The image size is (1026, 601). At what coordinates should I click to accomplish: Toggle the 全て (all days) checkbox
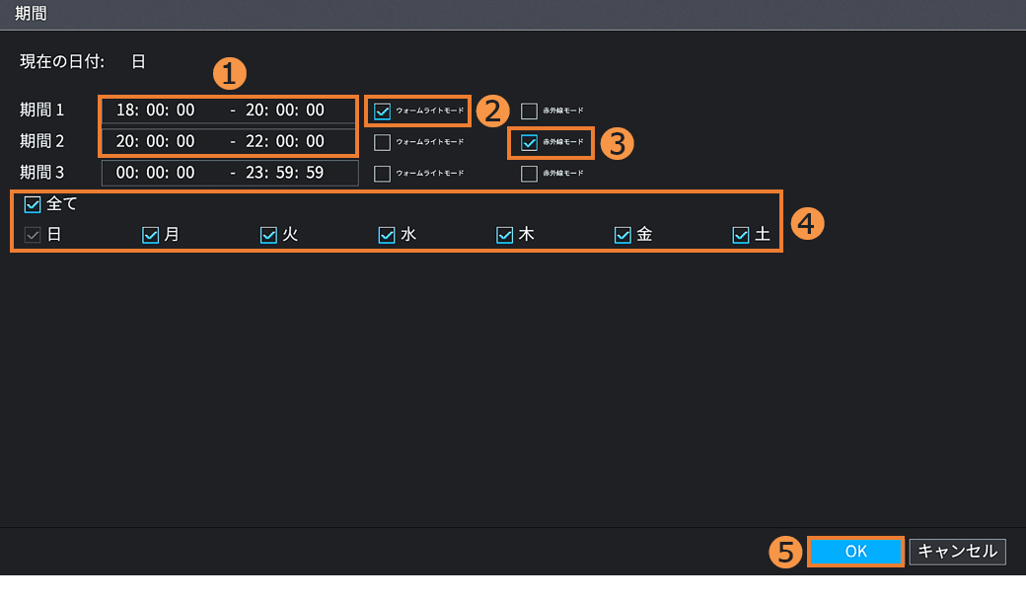tap(33, 204)
